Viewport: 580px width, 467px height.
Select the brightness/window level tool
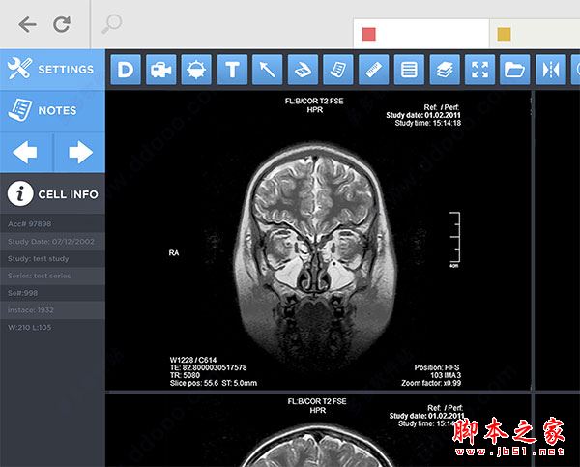(196, 70)
